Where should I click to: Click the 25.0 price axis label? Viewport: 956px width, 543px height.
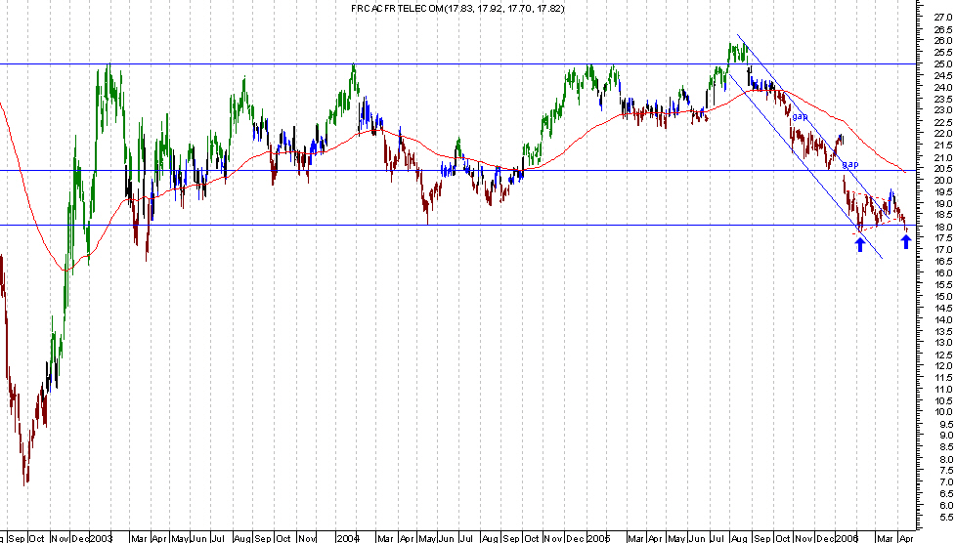(x=942, y=64)
